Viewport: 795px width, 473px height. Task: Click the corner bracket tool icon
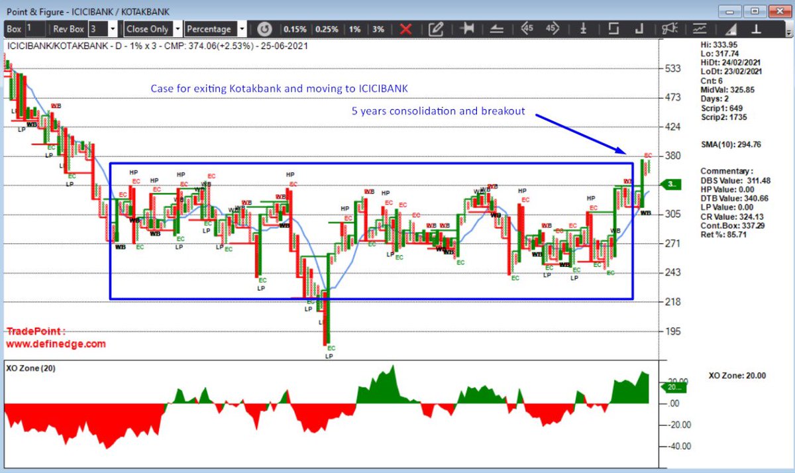639,28
